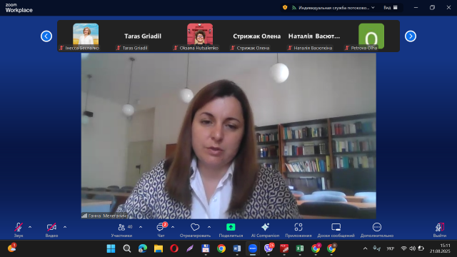Open the Отреагировать reactions heart icon
The image size is (457, 257).
coord(195,230)
